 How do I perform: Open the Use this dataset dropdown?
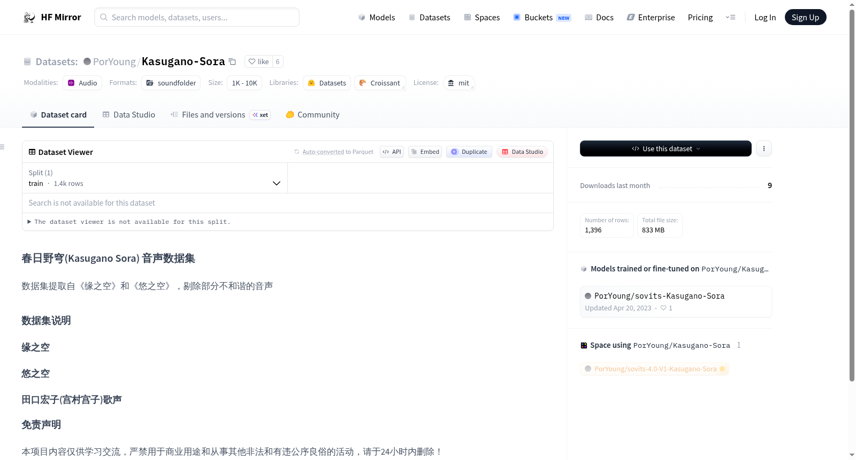666,149
